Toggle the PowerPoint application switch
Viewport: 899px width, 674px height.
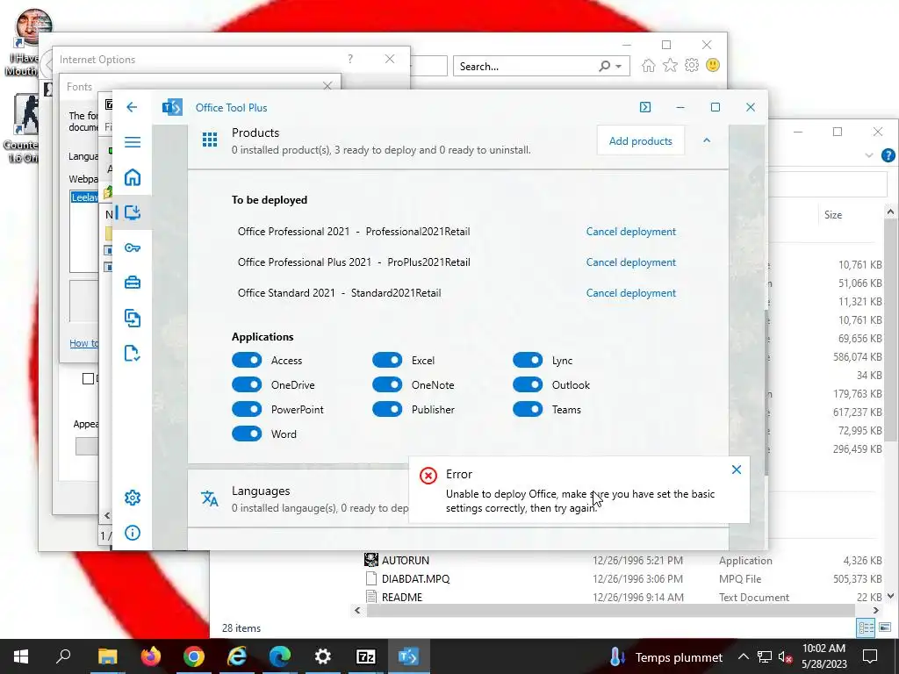[x=247, y=409]
